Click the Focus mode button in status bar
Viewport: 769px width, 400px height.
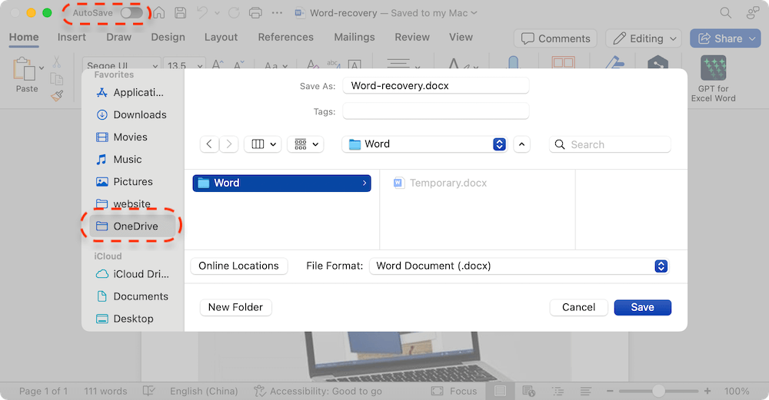[x=454, y=392]
